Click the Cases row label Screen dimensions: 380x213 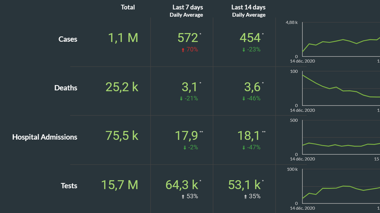(x=68, y=39)
